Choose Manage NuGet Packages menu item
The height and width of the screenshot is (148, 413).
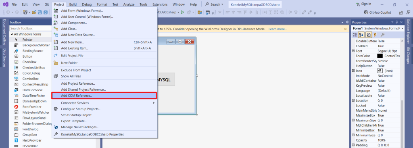(x=105, y=127)
